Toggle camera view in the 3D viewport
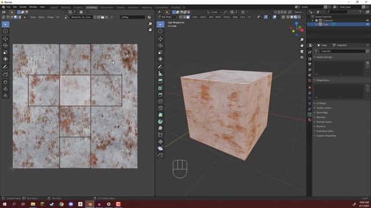The height and width of the screenshot is (208, 371). (x=301, y=51)
